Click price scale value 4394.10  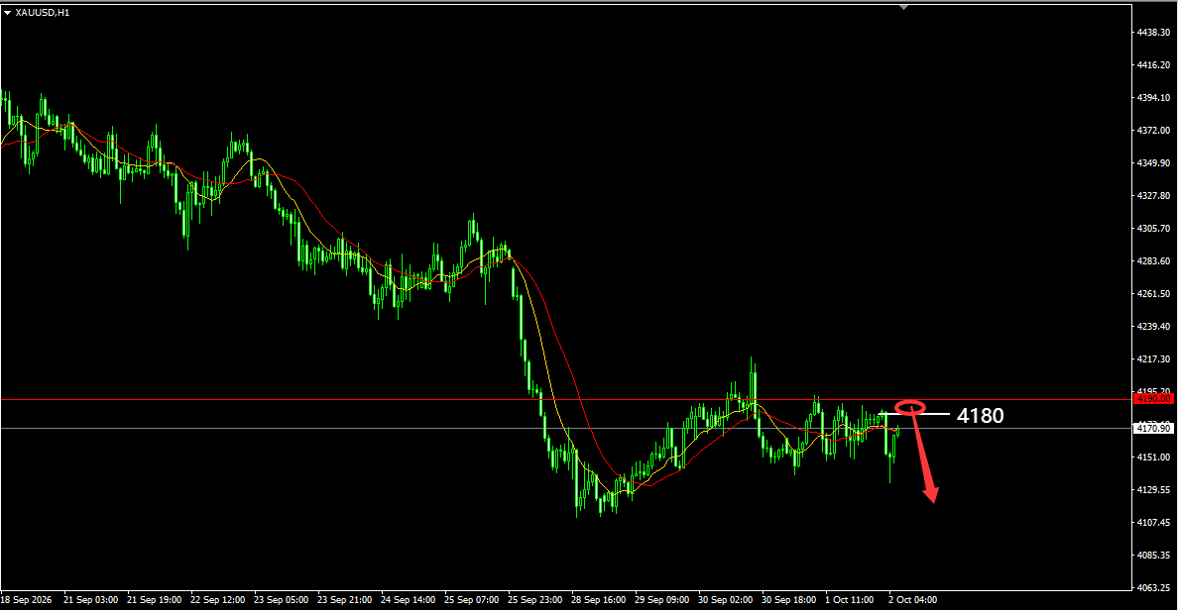(x=1154, y=97)
